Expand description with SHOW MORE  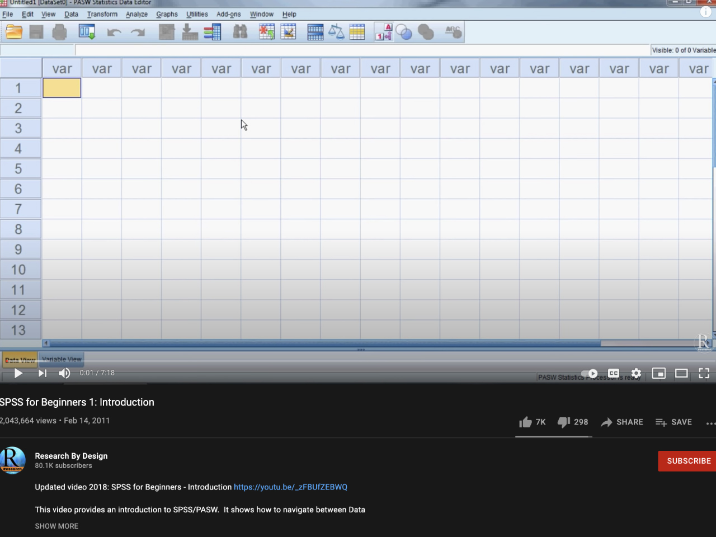[56, 526]
